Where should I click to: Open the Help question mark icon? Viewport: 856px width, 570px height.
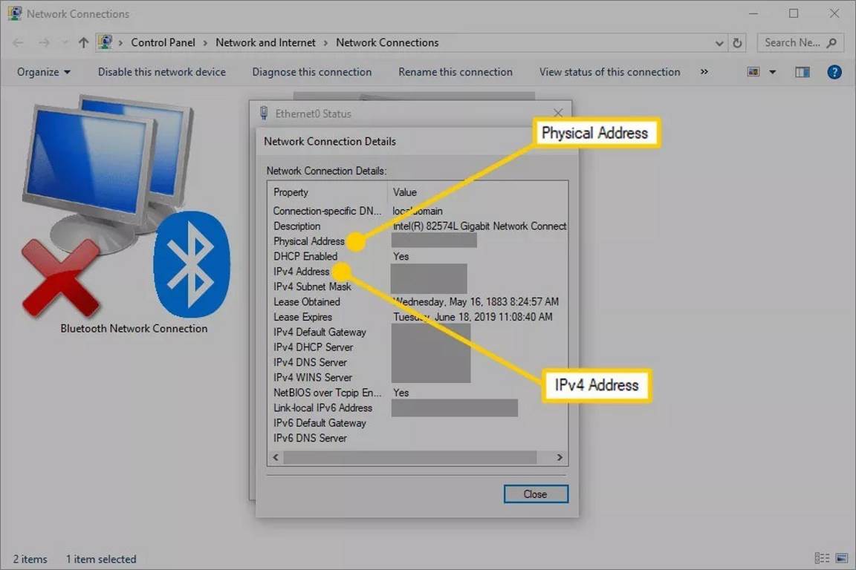(x=834, y=72)
